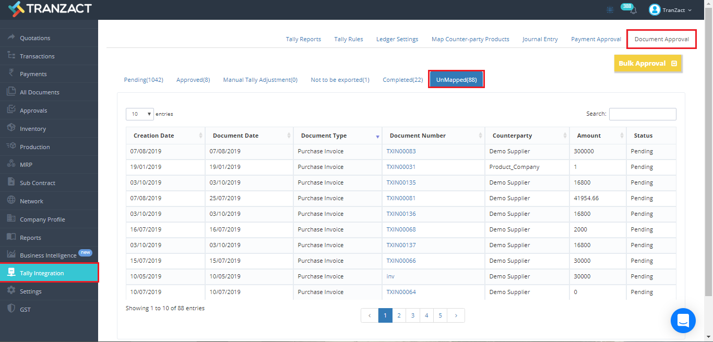Open Map Counter-party Products tab
The width and height of the screenshot is (713, 342).
pos(470,39)
